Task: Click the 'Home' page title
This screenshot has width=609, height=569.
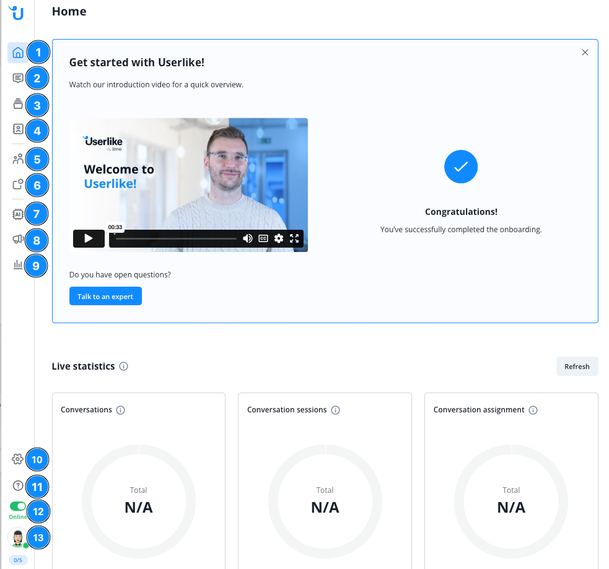Action: click(x=69, y=12)
